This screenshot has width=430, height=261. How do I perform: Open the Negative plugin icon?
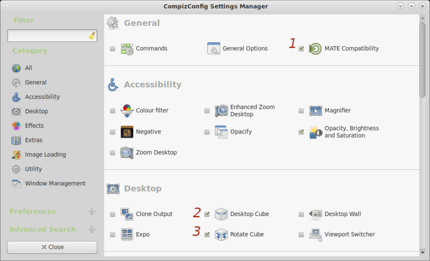[x=127, y=132]
